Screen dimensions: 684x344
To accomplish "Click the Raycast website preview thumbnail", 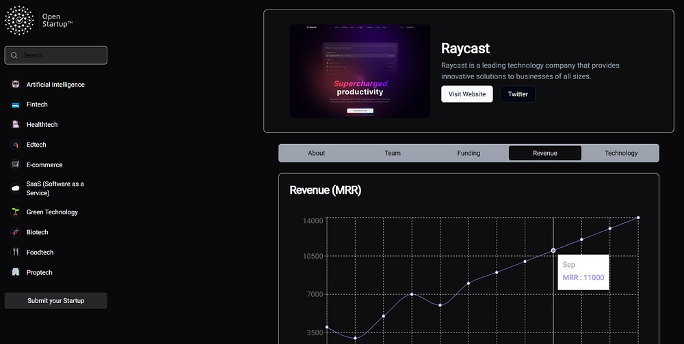I will (360, 71).
